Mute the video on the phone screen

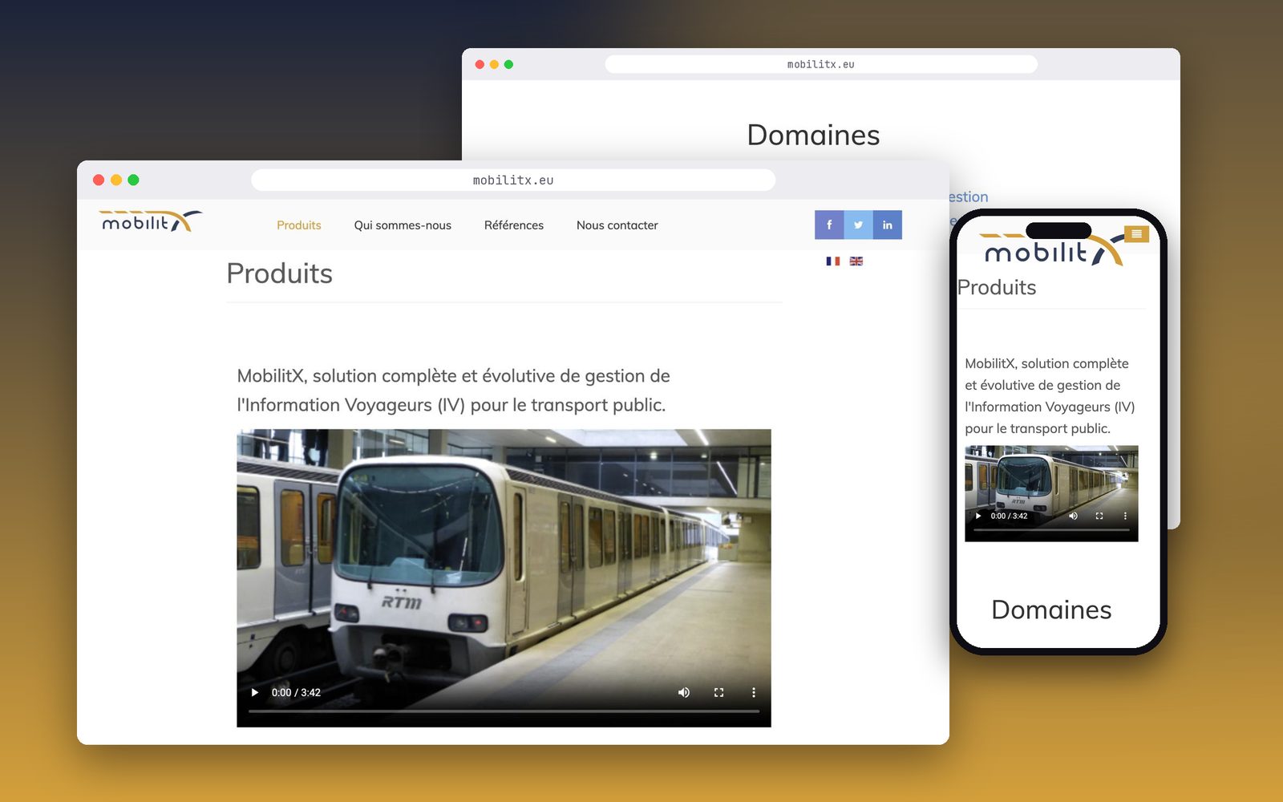1073,516
